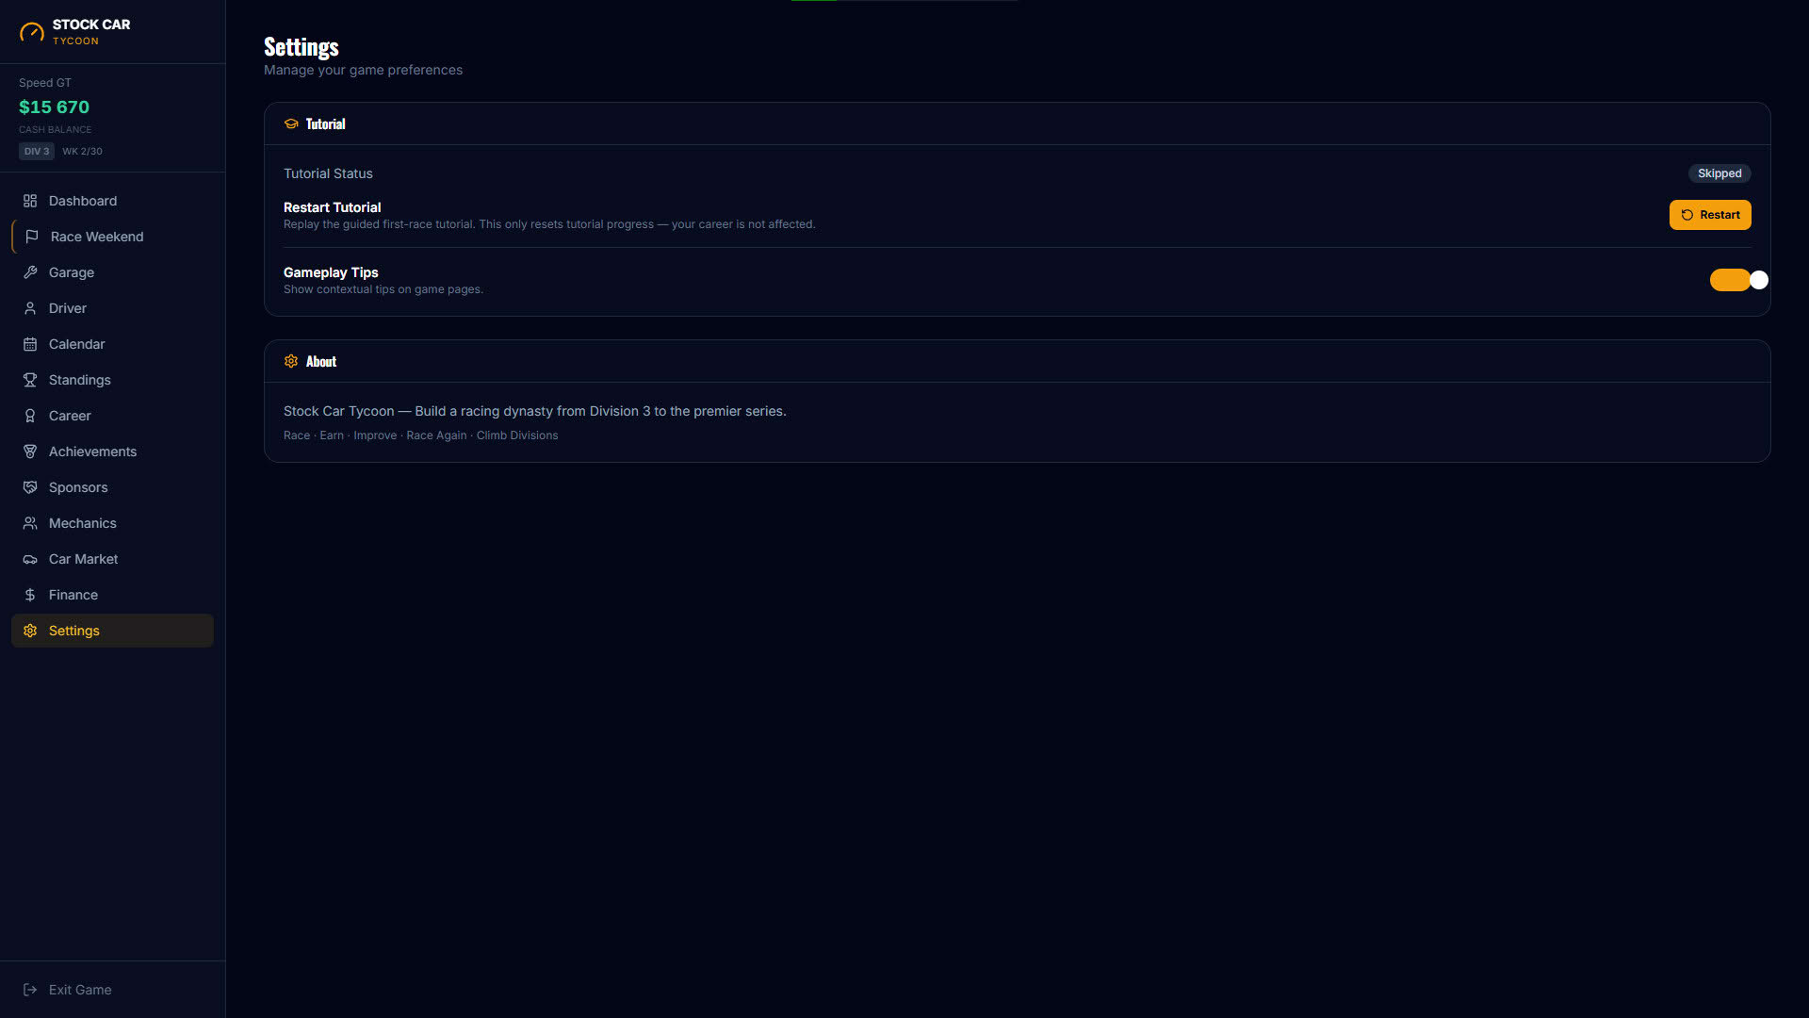Screen dimensions: 1809x1018
Task: Click the Garage wrench icon
Action: pos(30,272)
